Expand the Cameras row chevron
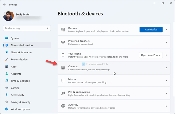Viewport: 175px width, 114px height. 166,68
